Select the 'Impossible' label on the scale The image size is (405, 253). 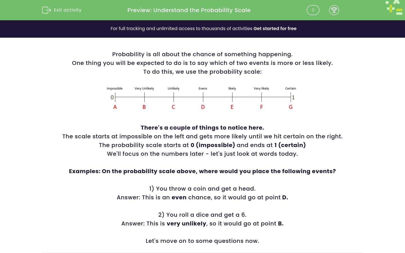114,88
